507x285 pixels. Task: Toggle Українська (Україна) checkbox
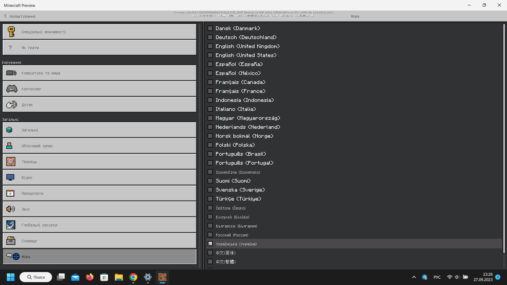210,244
